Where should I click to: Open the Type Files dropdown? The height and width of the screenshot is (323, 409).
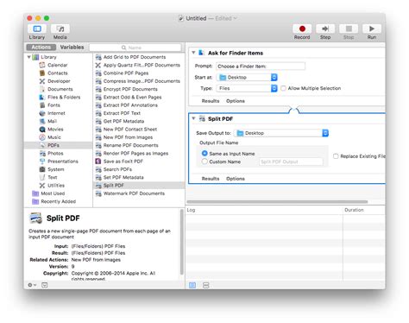pyautogui.click(x=248, y=88)
